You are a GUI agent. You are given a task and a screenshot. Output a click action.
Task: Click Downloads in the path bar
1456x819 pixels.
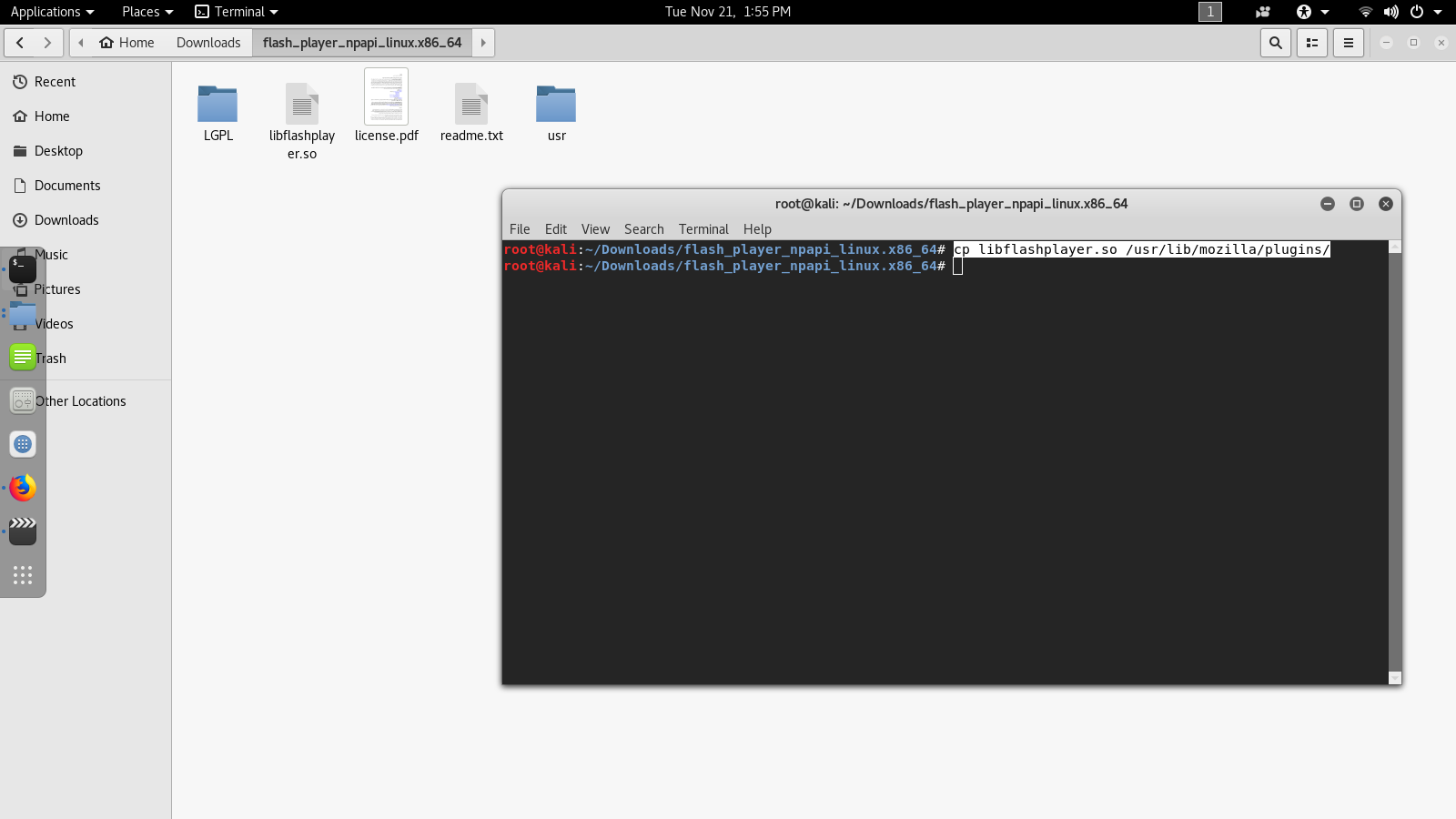coord(208,43)
